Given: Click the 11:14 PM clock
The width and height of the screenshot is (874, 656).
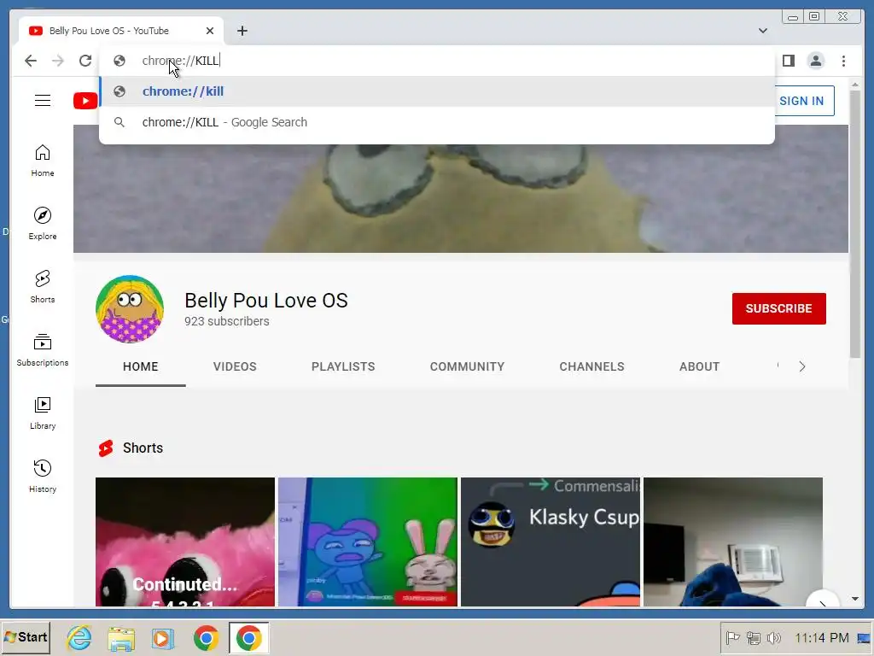Looking at the screenshot, I should click(x=822, y=637).
